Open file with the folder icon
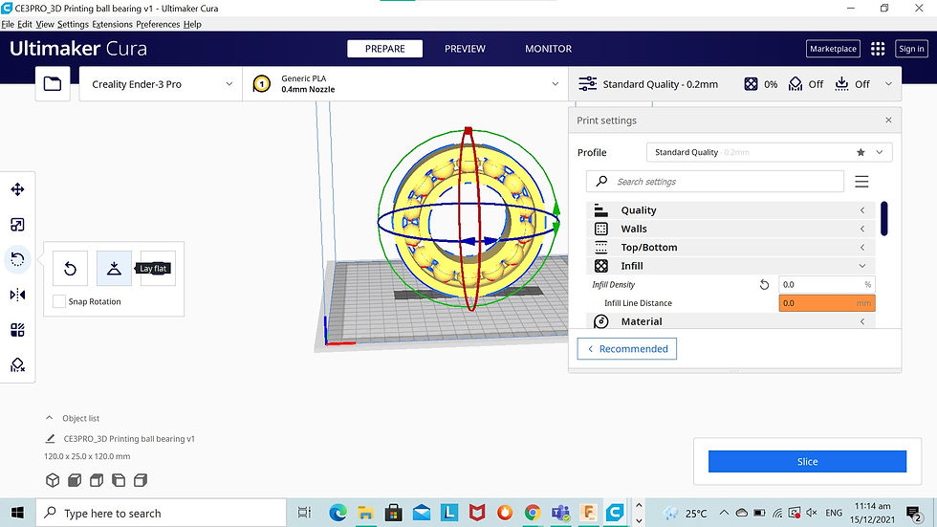The height and width of the screenshot is (527, 937). tap(53, 83)
